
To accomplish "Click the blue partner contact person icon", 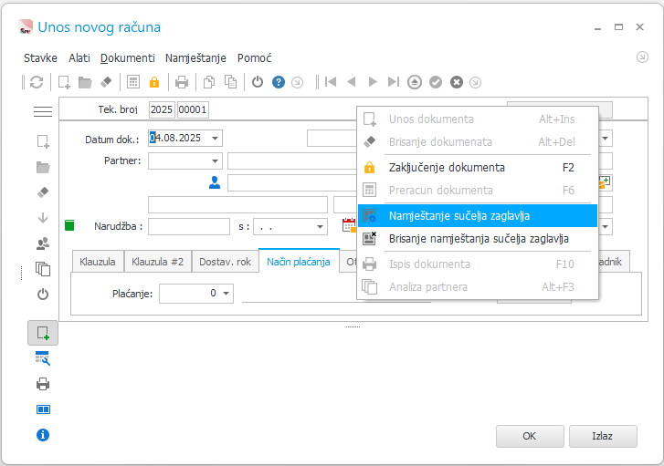I will [215, 182].
